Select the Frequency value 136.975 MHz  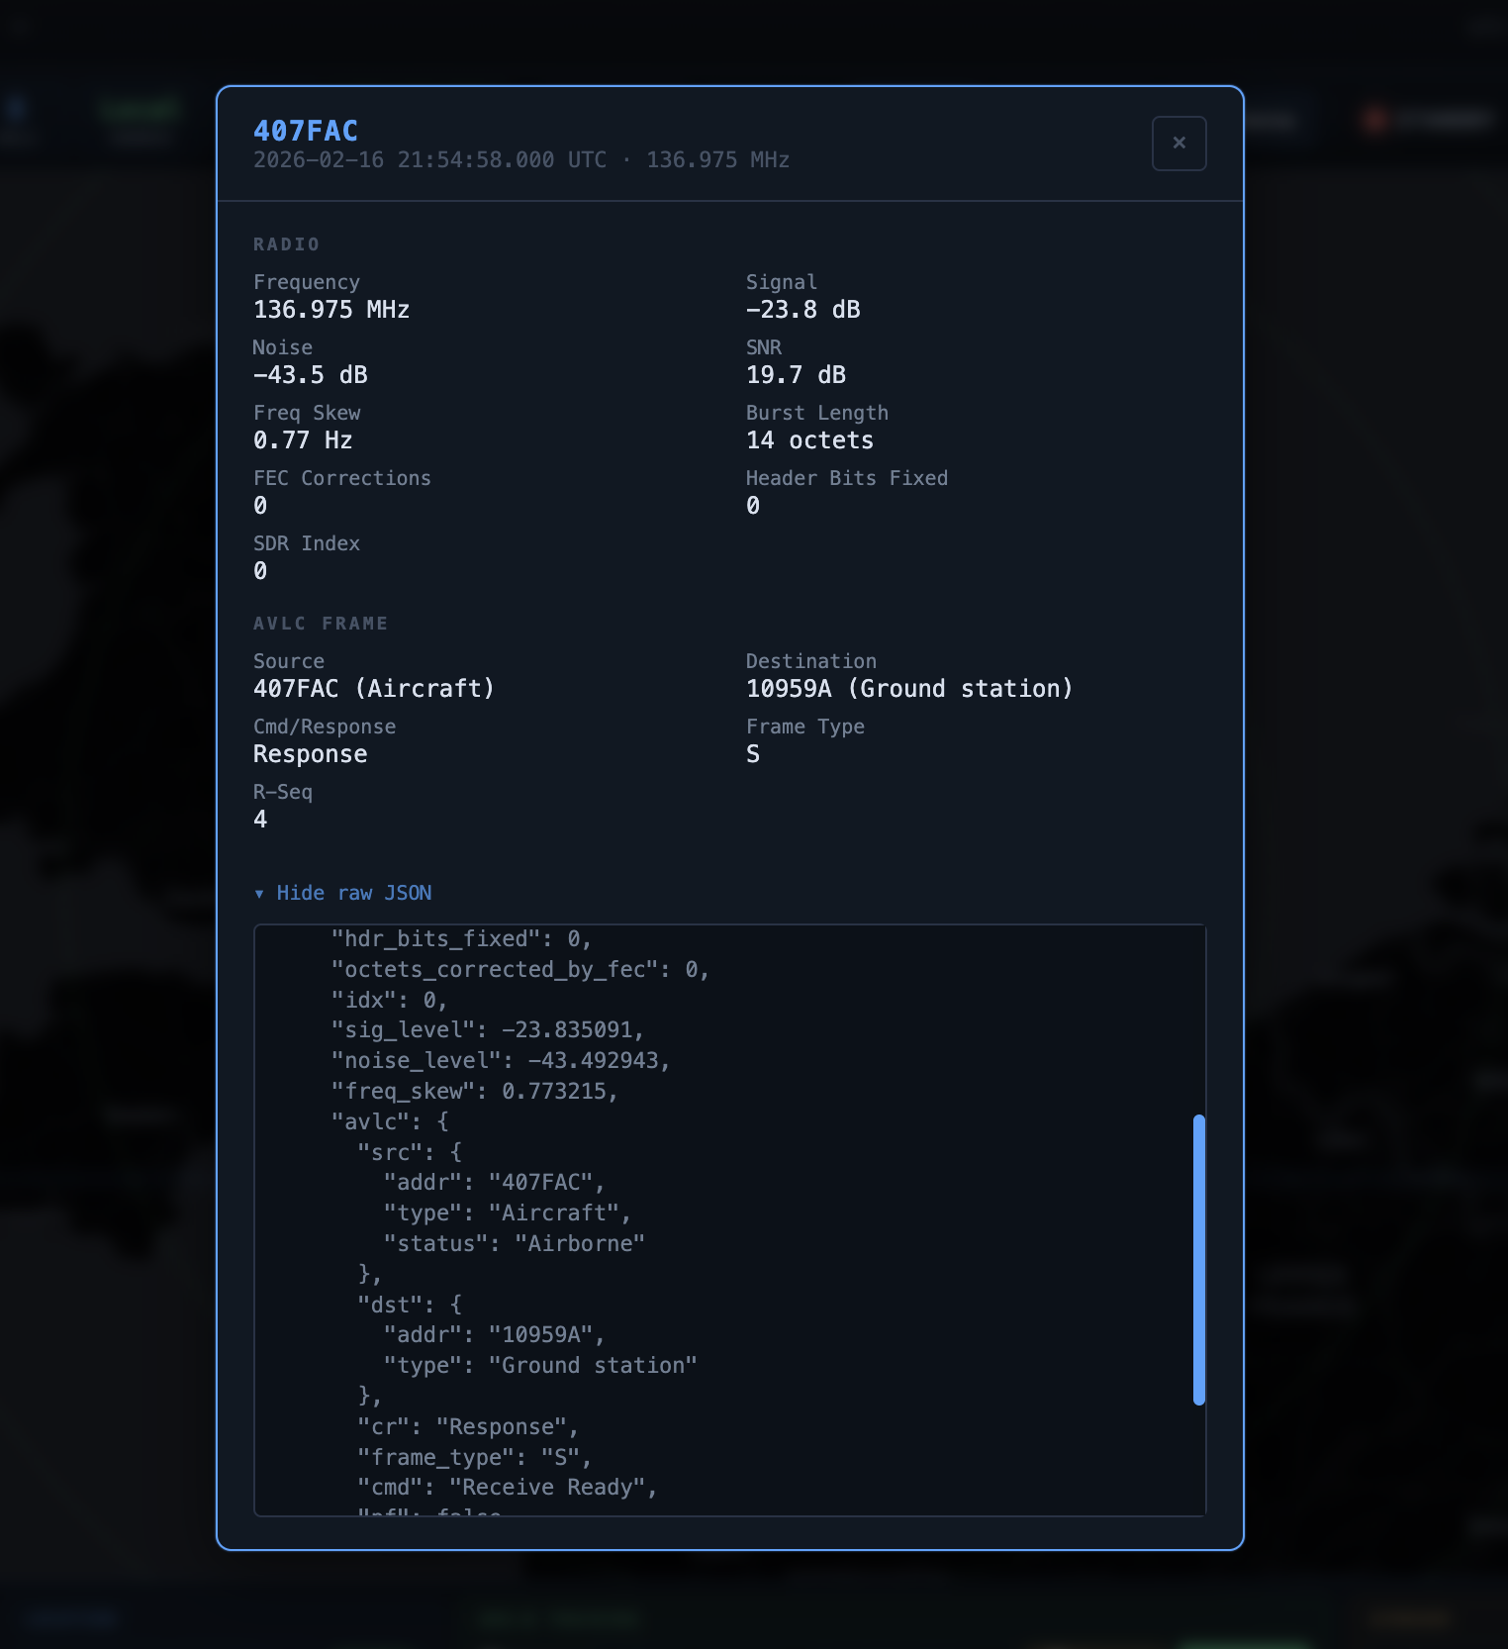tap(331, 310)
